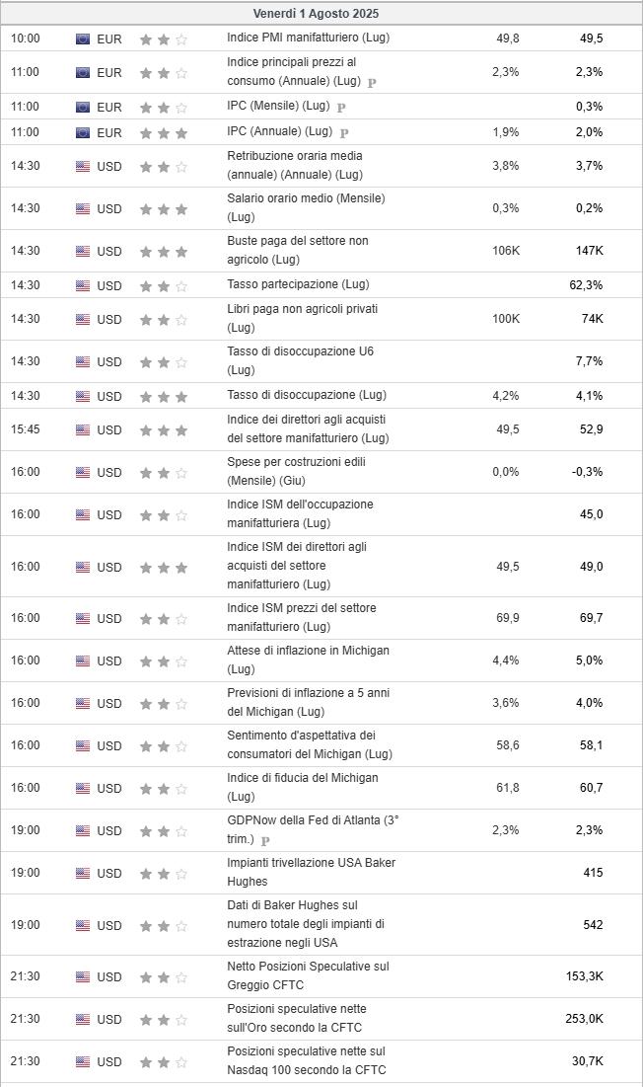The height and width of the screenshot is (1087, 643).
Task: Open Attese di inflazione in Michigan event
Action: click(x=308, y=660)
